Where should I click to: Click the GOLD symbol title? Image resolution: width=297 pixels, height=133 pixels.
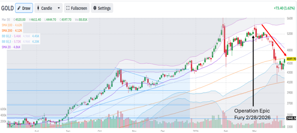coord(7,8)
